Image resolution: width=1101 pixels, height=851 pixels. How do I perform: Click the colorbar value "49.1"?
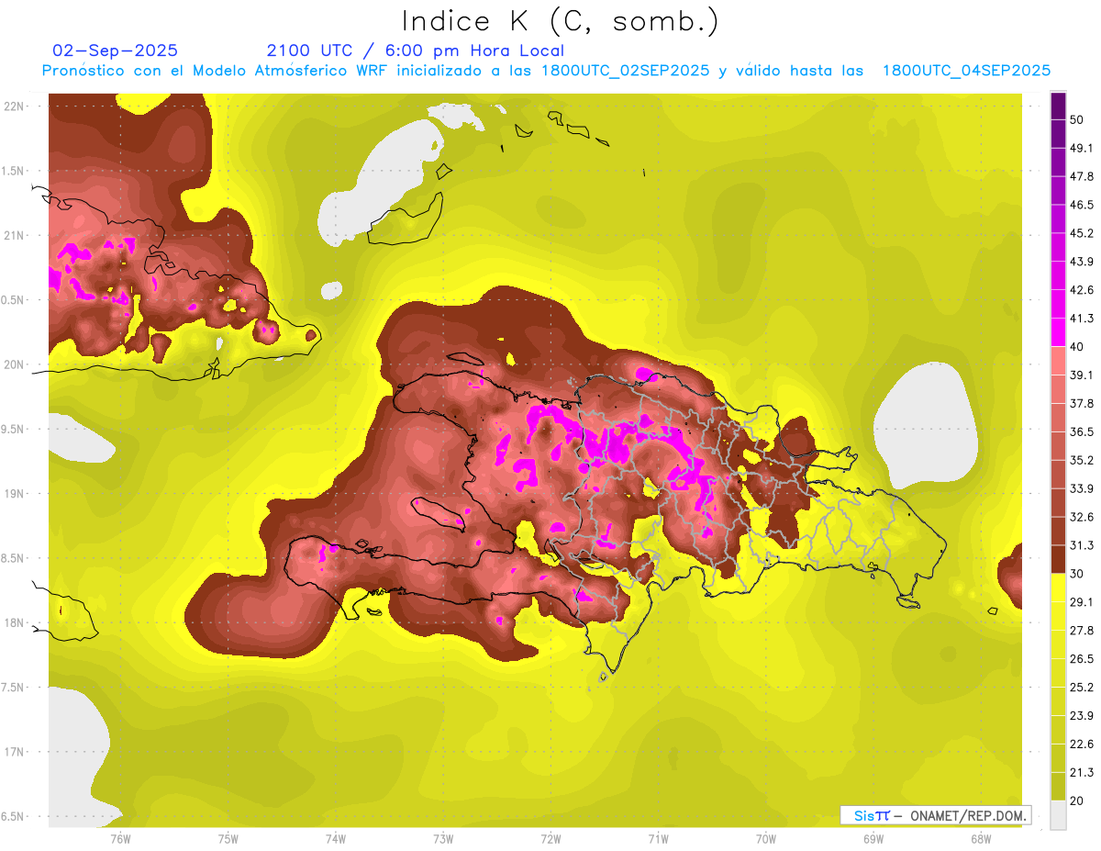[x=1082, y=148]
